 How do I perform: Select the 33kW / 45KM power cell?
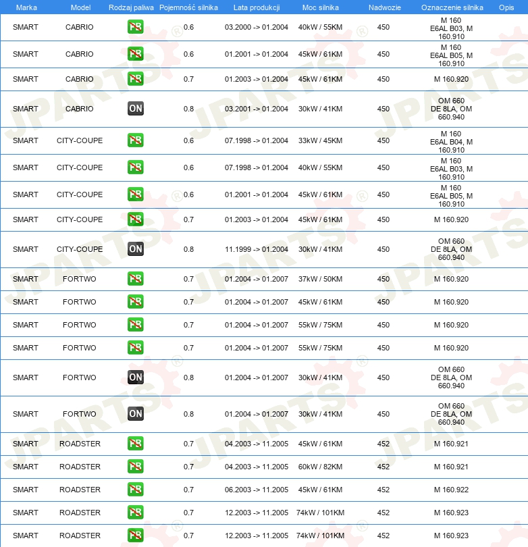coord(320,140)
